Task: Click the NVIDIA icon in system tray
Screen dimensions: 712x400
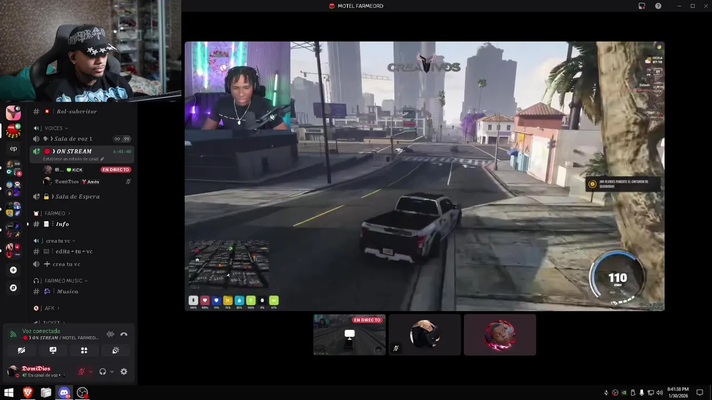Action: [x=624, y=393]
